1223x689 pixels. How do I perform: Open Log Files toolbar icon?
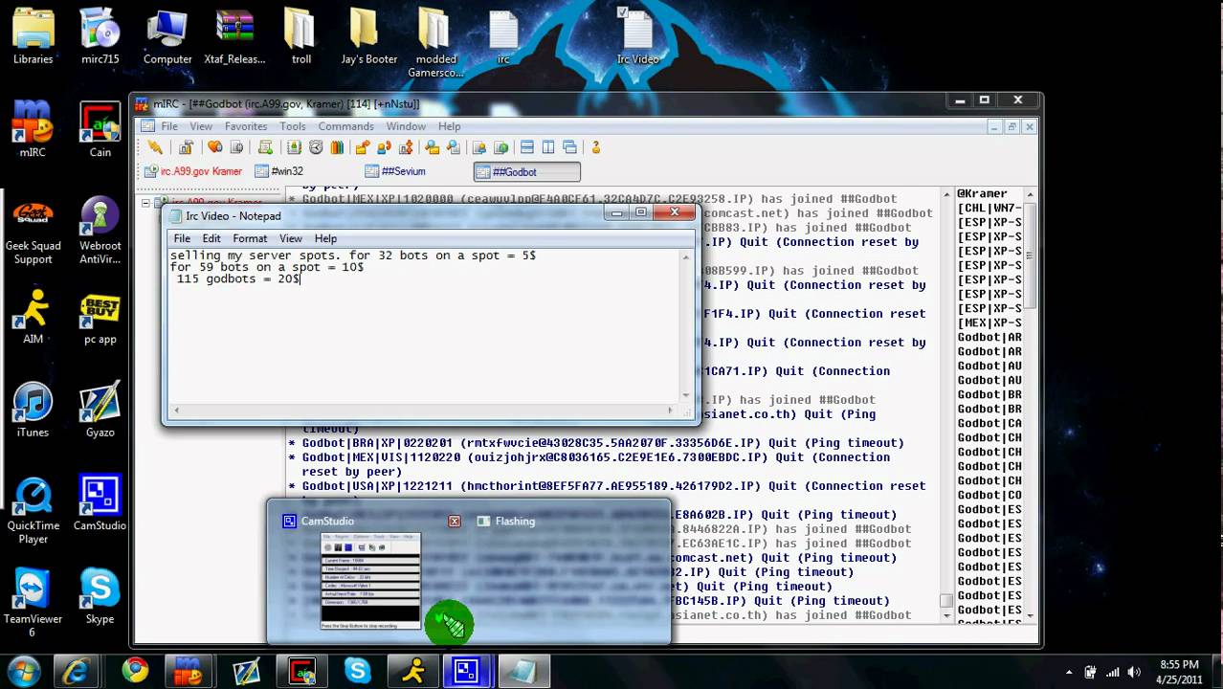point(454,147)
